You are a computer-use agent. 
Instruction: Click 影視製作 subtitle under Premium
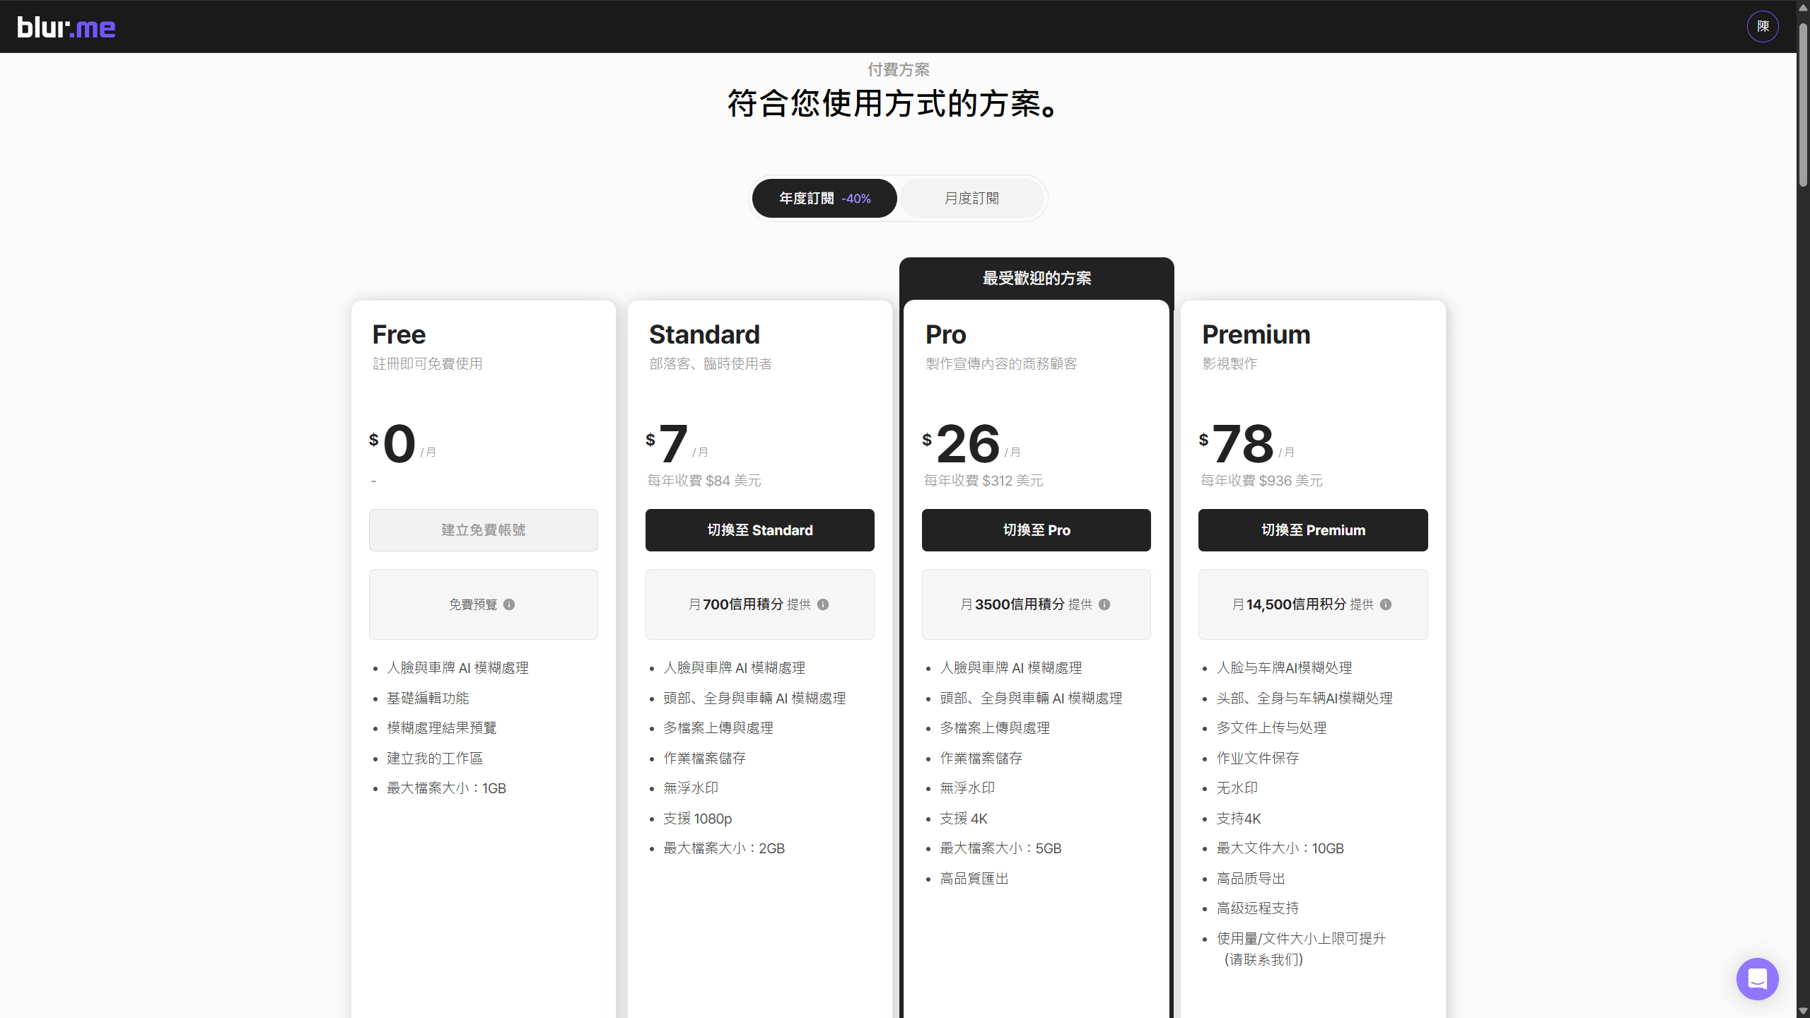click(x=1230, y=364)
